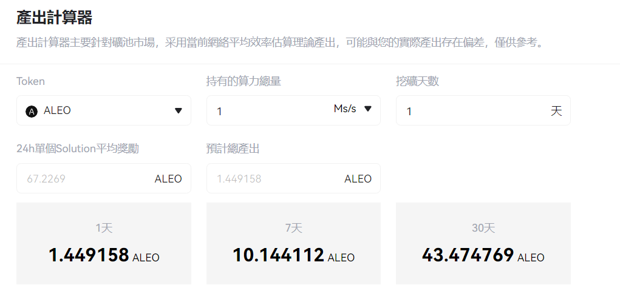Expand the Token dropdown arrow
The height and width of the screenshot is (285, 620).
coord(179,111)
